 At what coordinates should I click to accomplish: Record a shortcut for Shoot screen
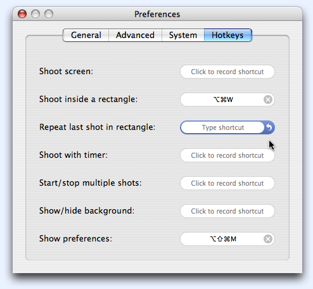coord(227,72)
